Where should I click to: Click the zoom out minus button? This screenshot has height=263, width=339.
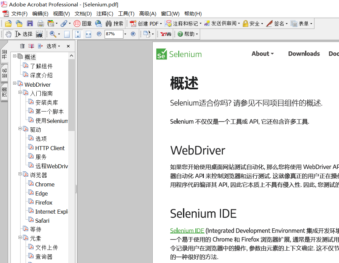pos(99,34)
